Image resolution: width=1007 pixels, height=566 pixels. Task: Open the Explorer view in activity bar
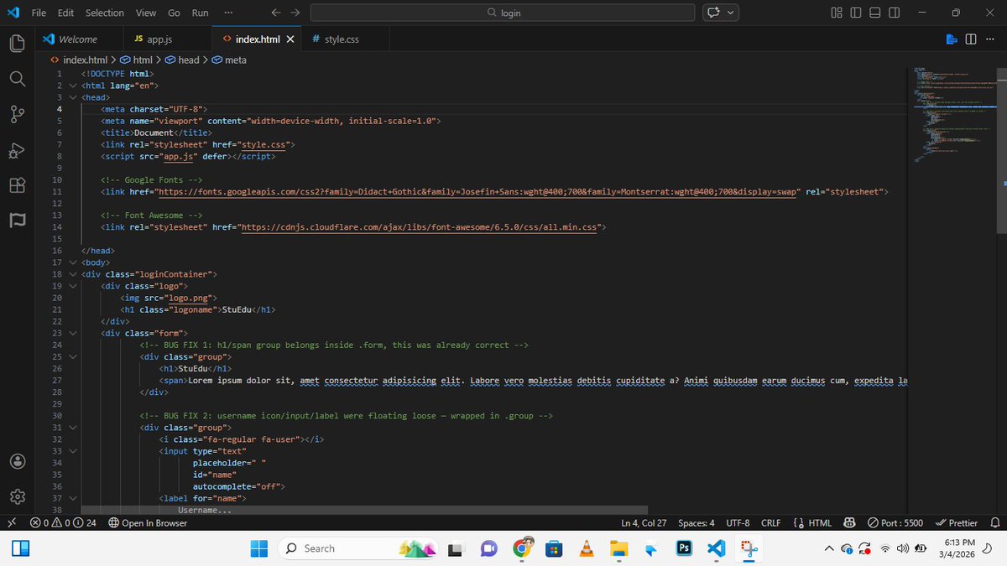tap(18, 43)
